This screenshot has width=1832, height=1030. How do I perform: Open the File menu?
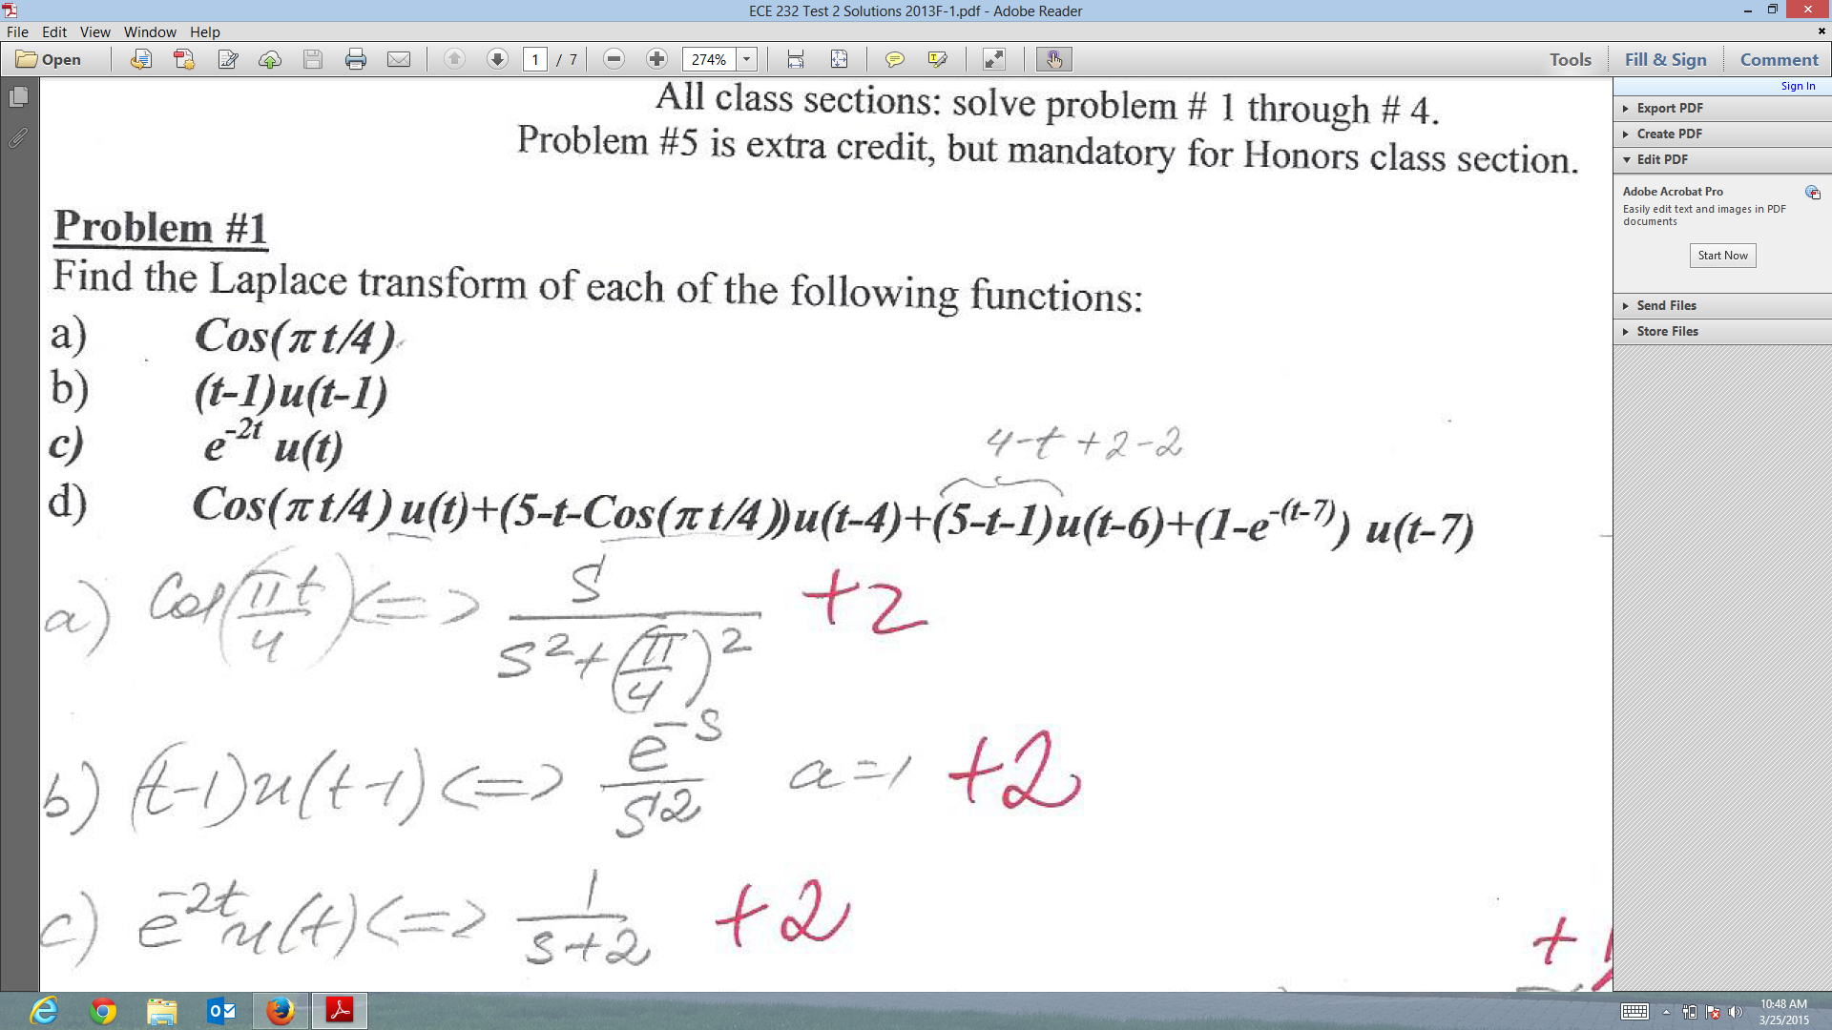point(19,31)
